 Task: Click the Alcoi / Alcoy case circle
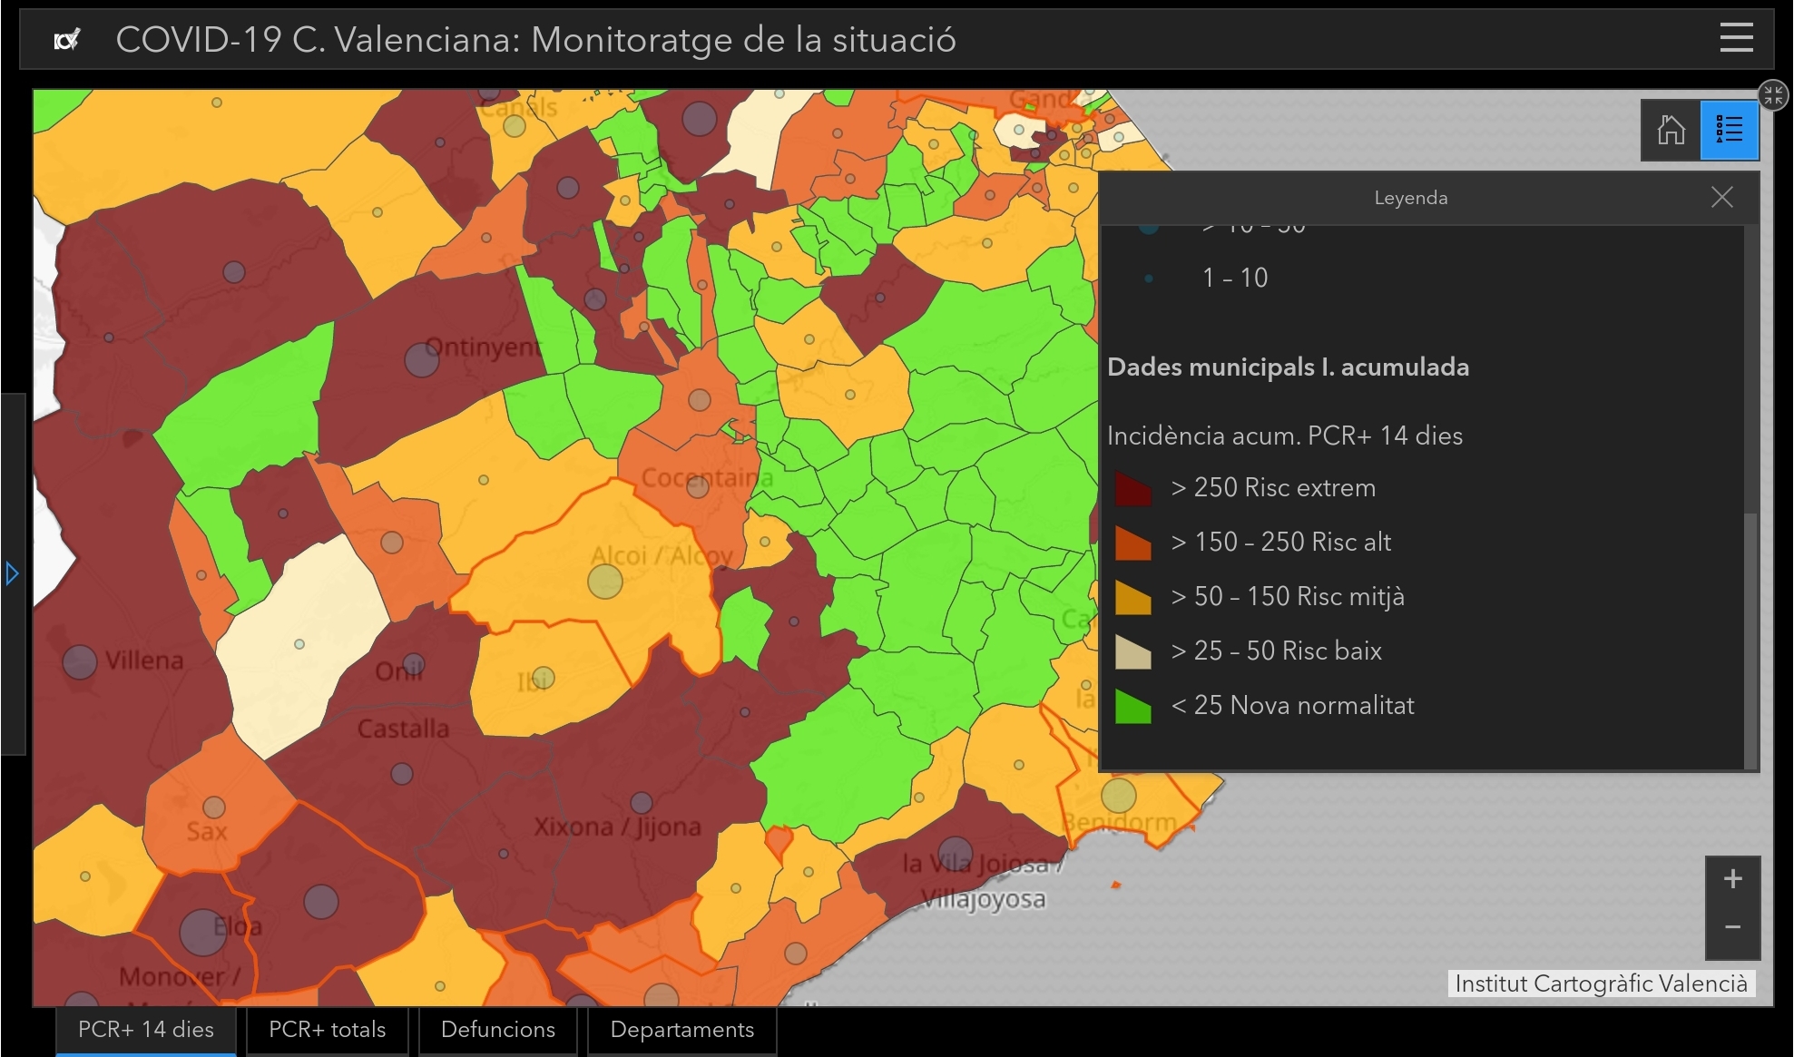pos(605,581)
